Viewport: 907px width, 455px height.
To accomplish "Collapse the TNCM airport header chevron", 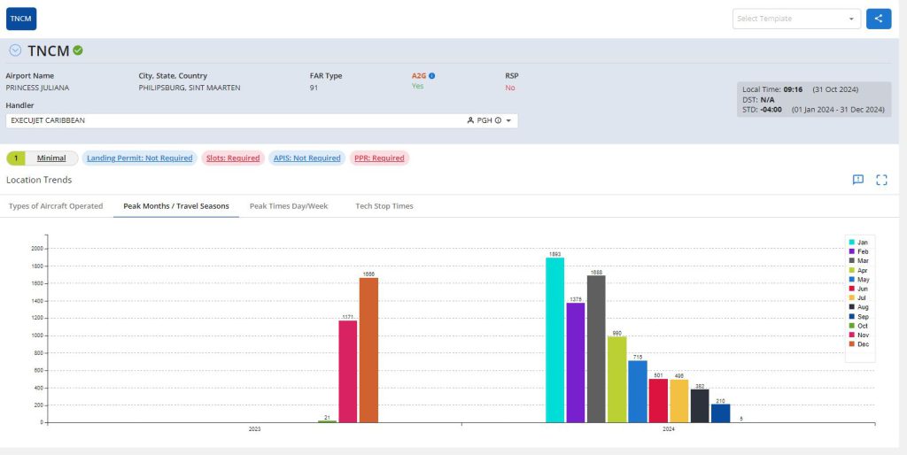I will point(15,50).
